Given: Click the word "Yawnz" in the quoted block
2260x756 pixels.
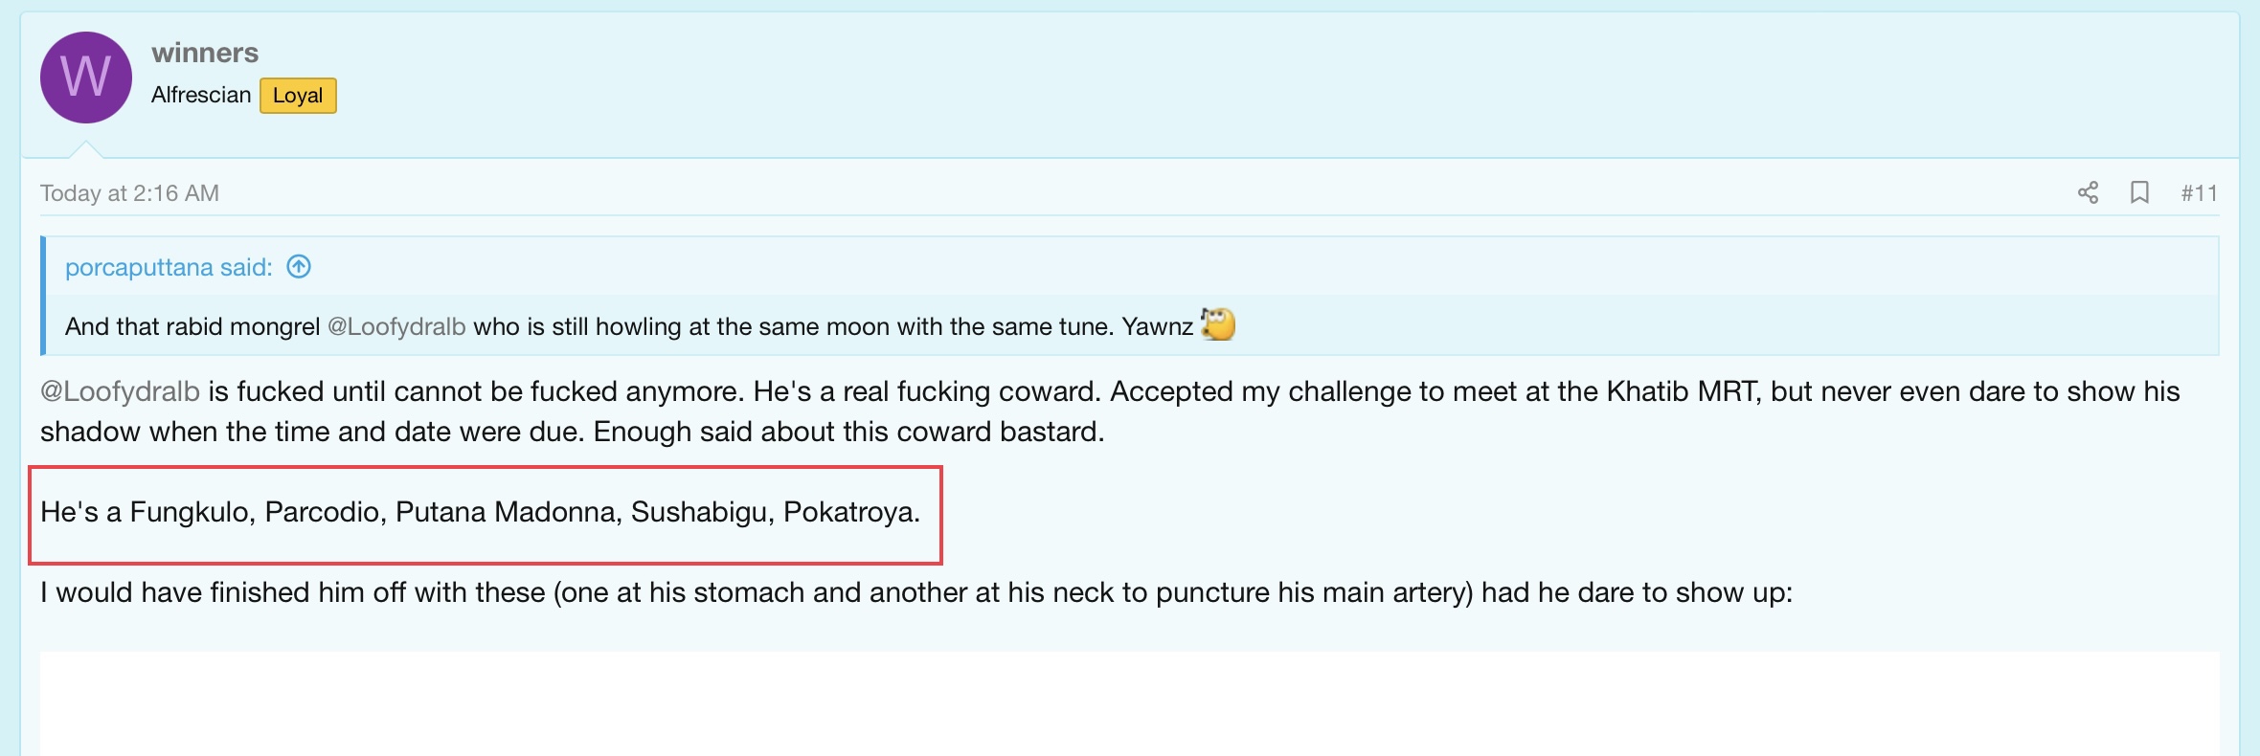Looking at the screenshot, I should click(1157, 326).
